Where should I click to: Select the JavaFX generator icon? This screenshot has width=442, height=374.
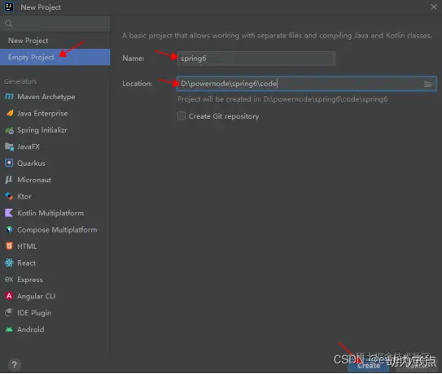coord(9,146)
